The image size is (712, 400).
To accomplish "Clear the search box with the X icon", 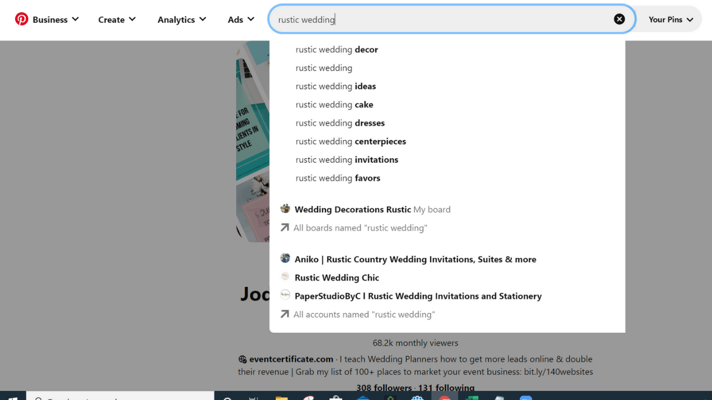I will 619,19.
